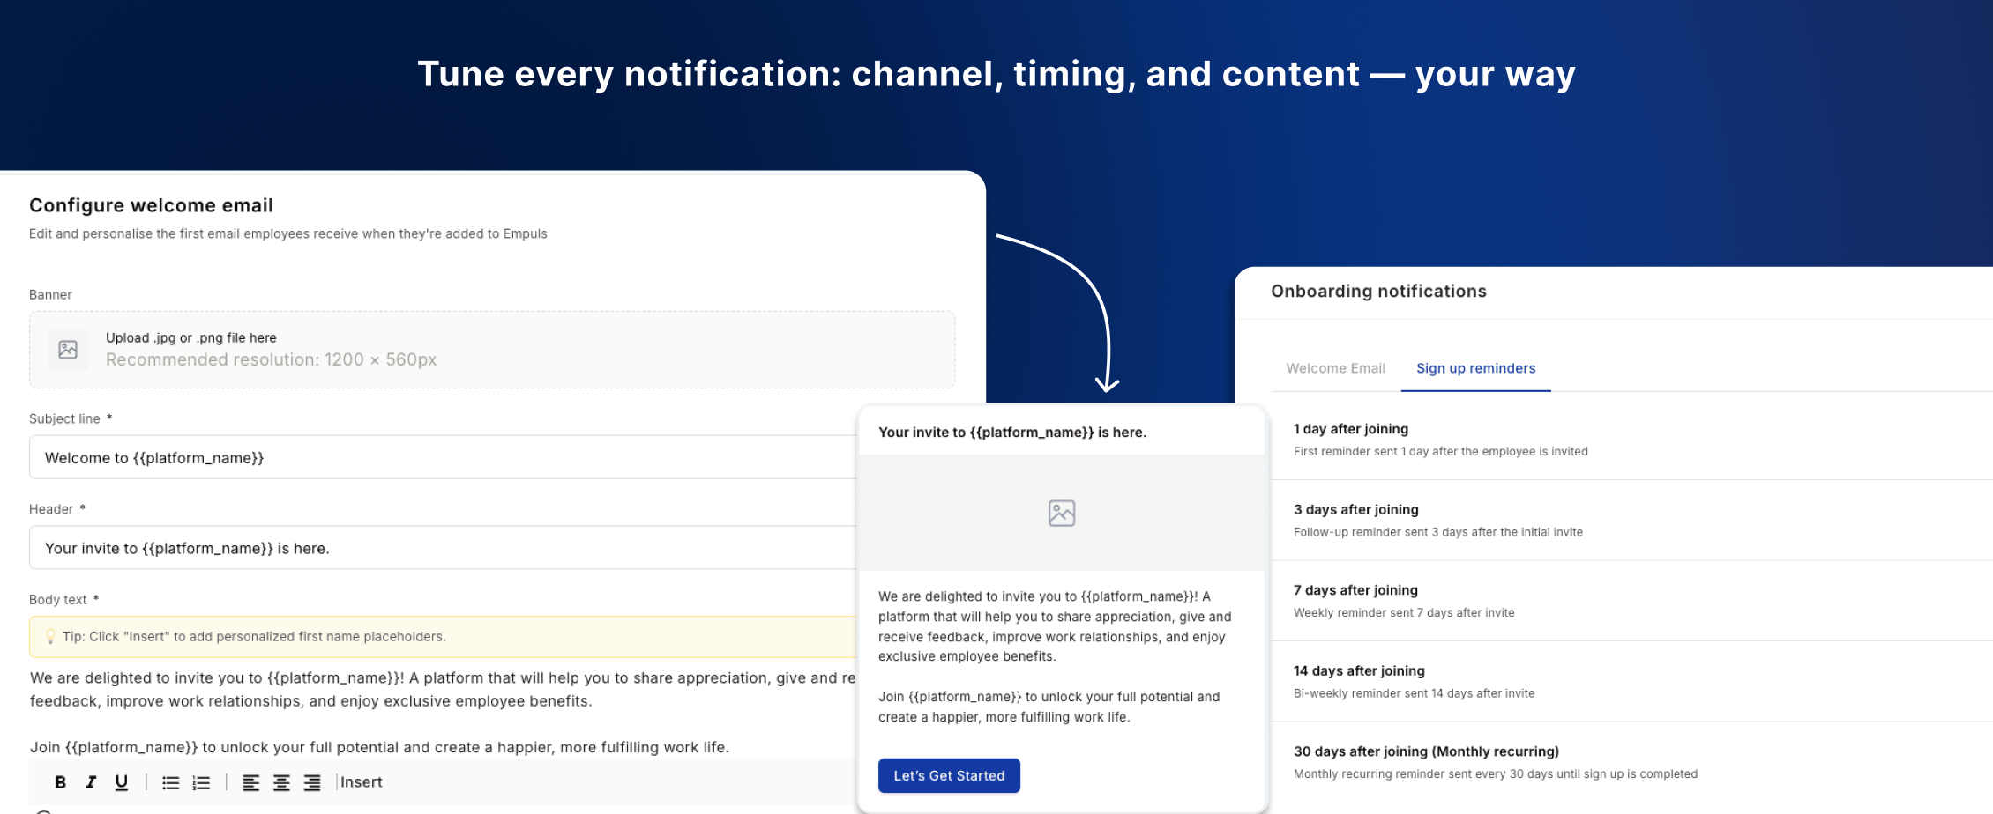Insert a bulleted list
Viewport: 1993px width, 814px height.
coord(171,782)
